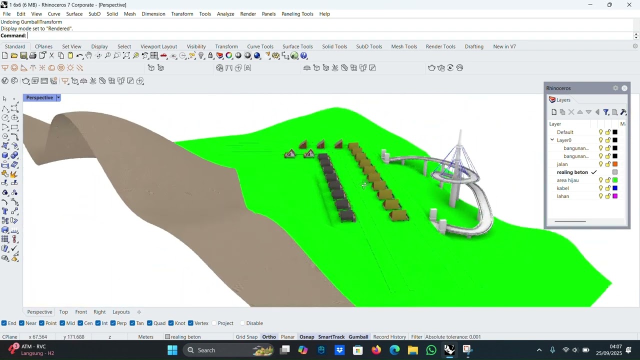Collapse the Layer0 tree arrow

coord(552,140)
